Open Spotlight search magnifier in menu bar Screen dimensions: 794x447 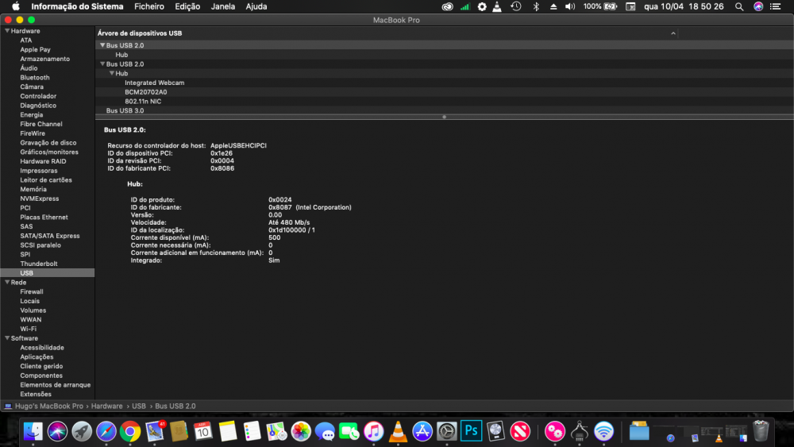click(739, 6)
